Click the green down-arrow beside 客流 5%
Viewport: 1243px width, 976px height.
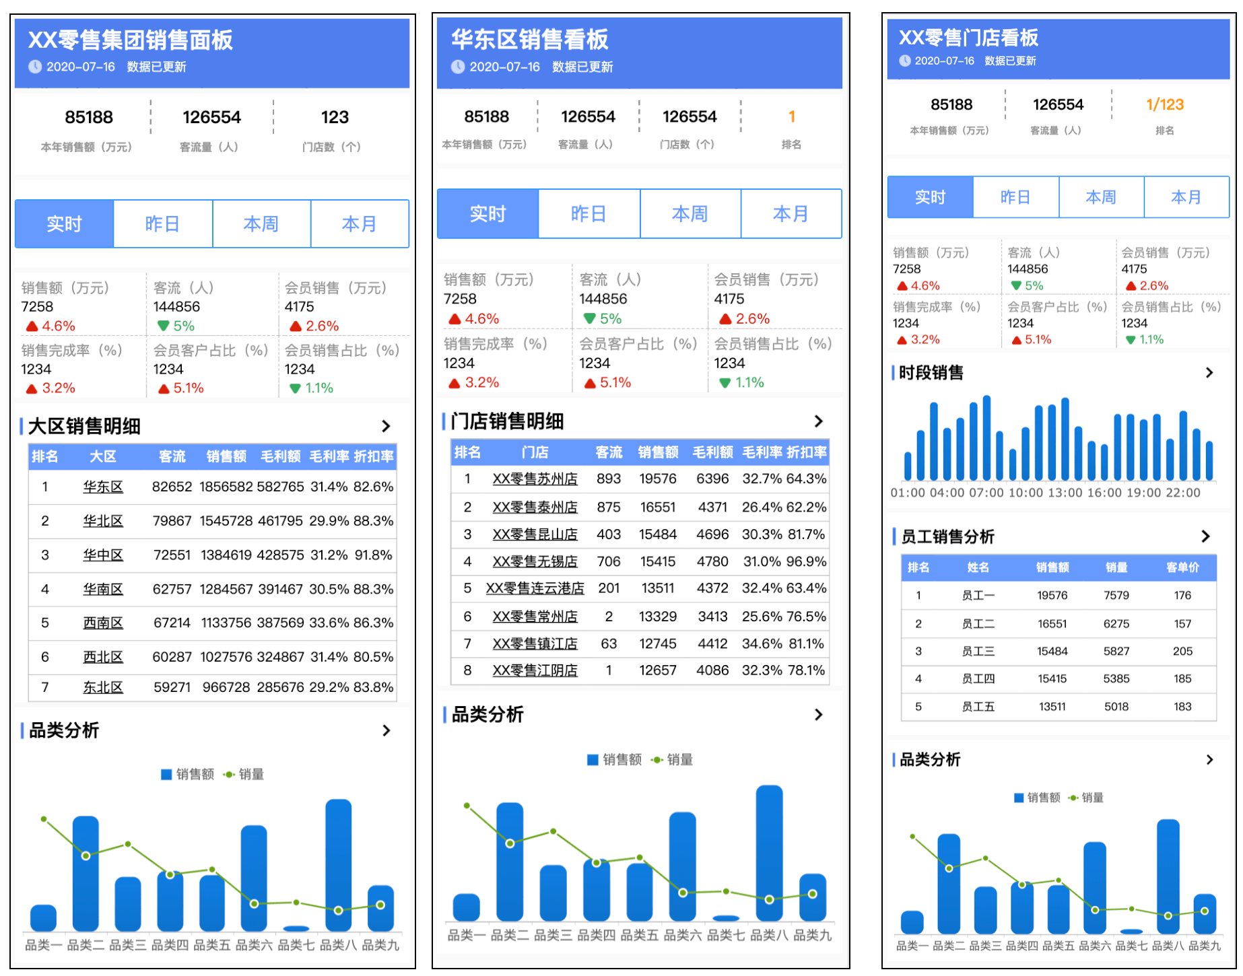point(162,325)
